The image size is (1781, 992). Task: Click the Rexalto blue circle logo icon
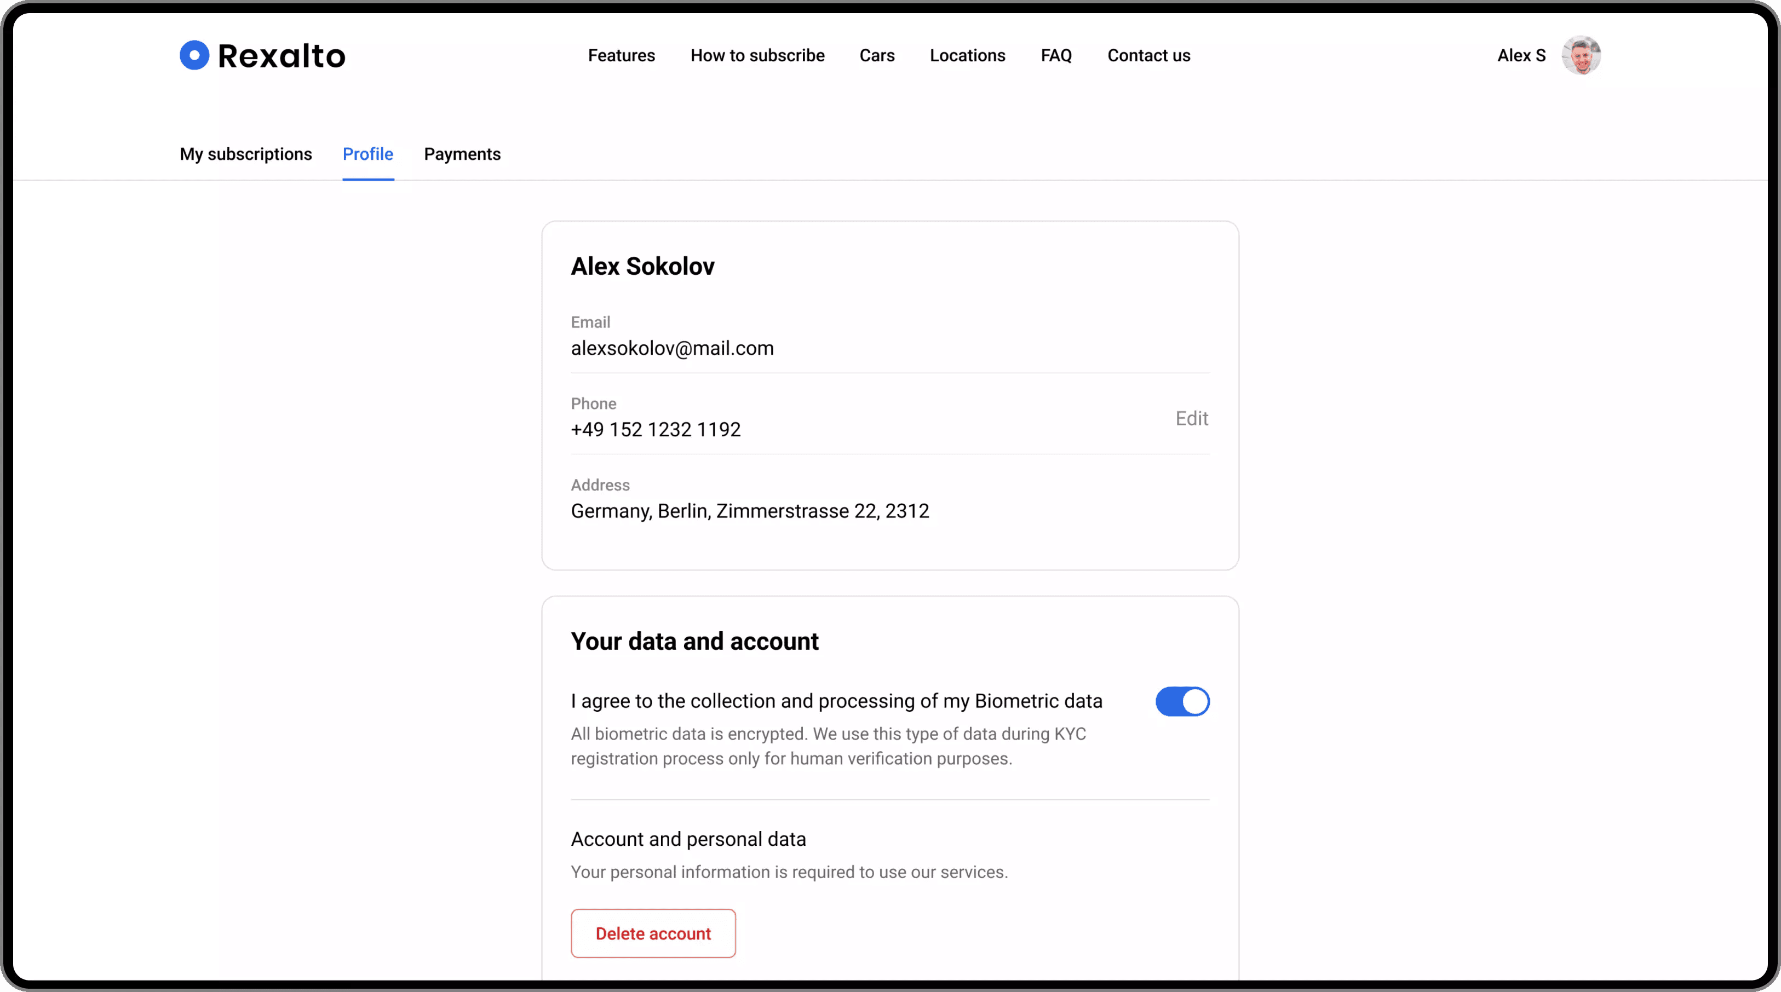(x=194, y=55)
